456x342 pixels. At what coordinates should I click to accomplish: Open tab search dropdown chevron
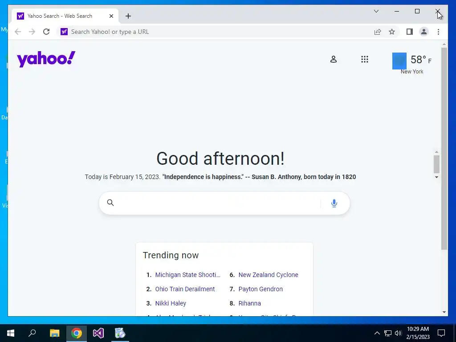point(376,11)
